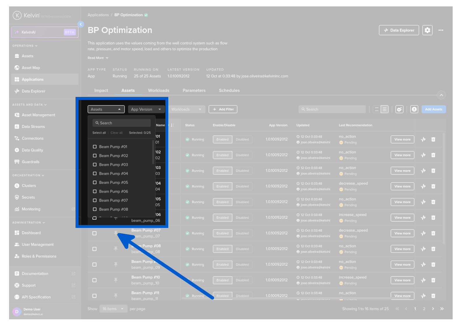Collapse sidebar with the arrow button
The image size is (462, 326).
click(81, 24)
